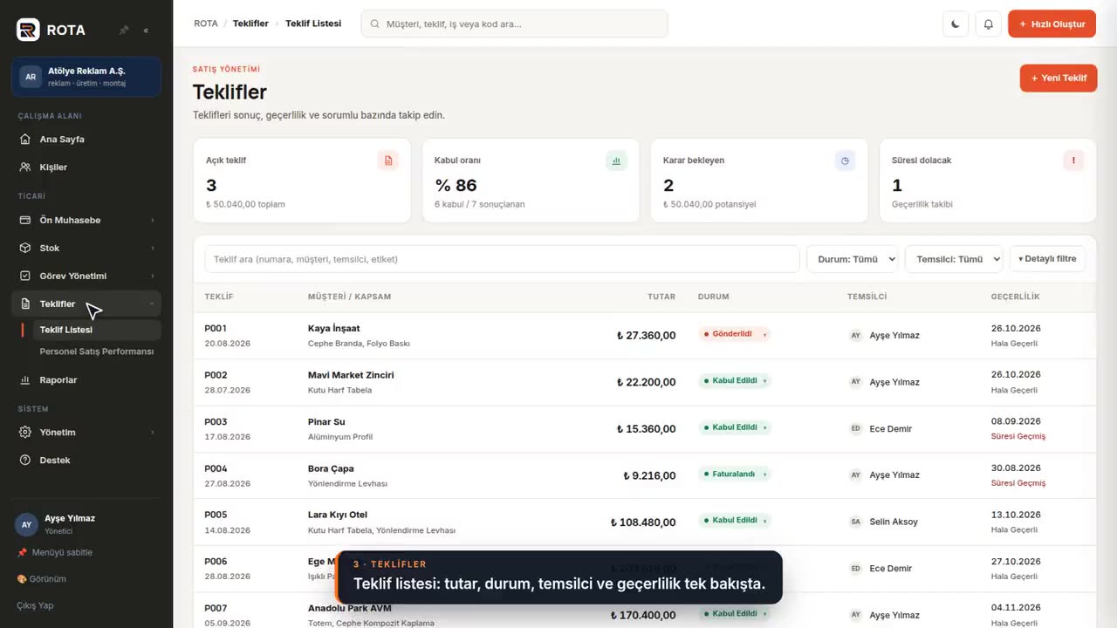The image size is (1117, 628).
Task: Click the Kabul oranı chart icon
Action: click(616, 160)
